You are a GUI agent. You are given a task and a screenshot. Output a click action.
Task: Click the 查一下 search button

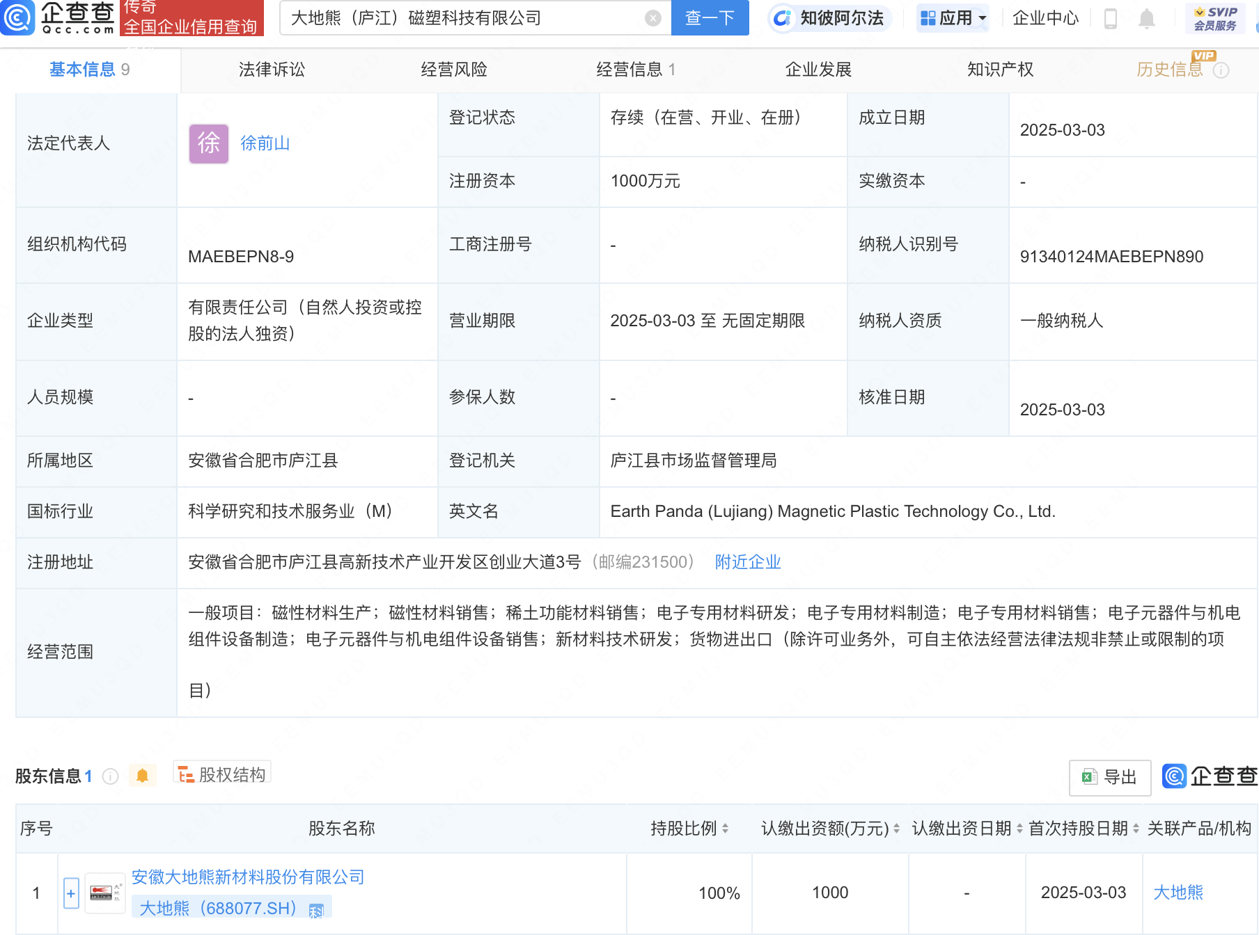(x=710, y=18)
